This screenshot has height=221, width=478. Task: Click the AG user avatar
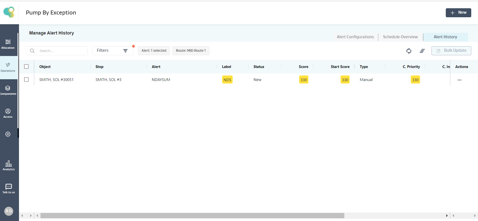(x=9, y=211)
